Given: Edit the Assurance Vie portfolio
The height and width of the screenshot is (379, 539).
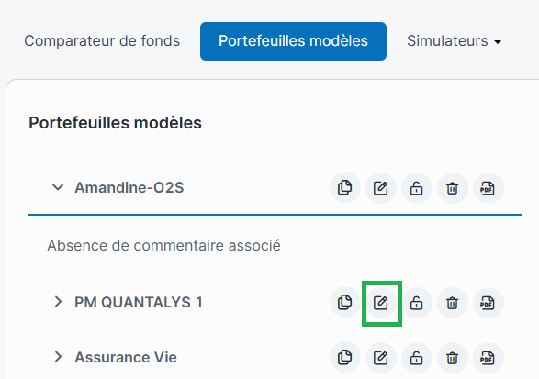Looking at the screenshot, I should 381,358.
